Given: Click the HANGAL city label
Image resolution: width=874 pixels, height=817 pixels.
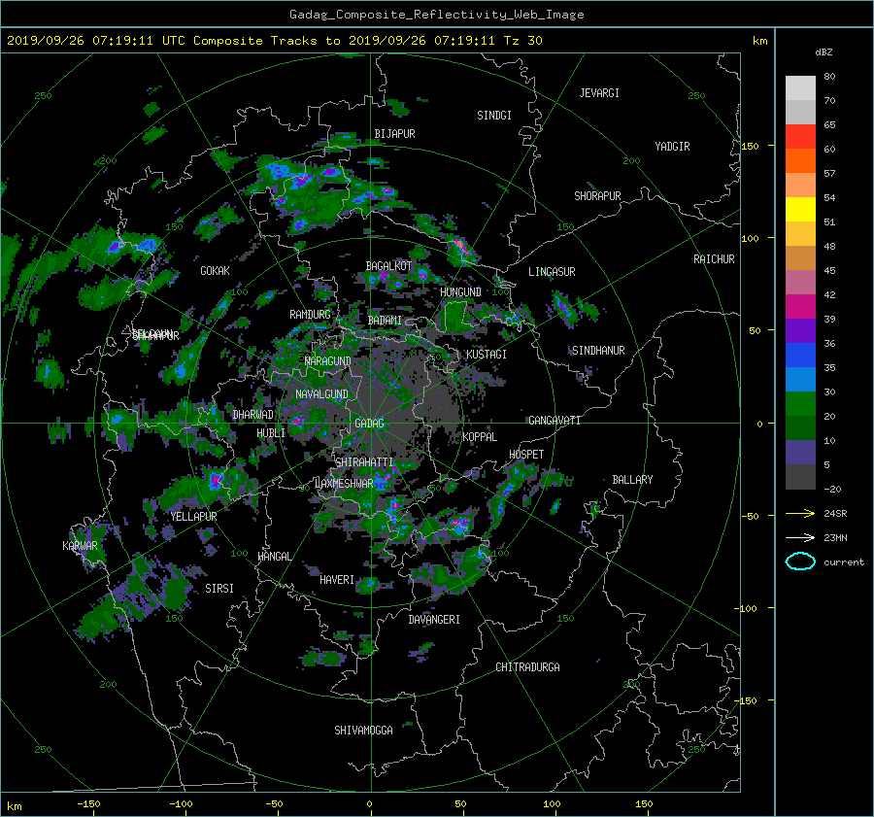Looking at the screenshot, I should pos(274,557).
